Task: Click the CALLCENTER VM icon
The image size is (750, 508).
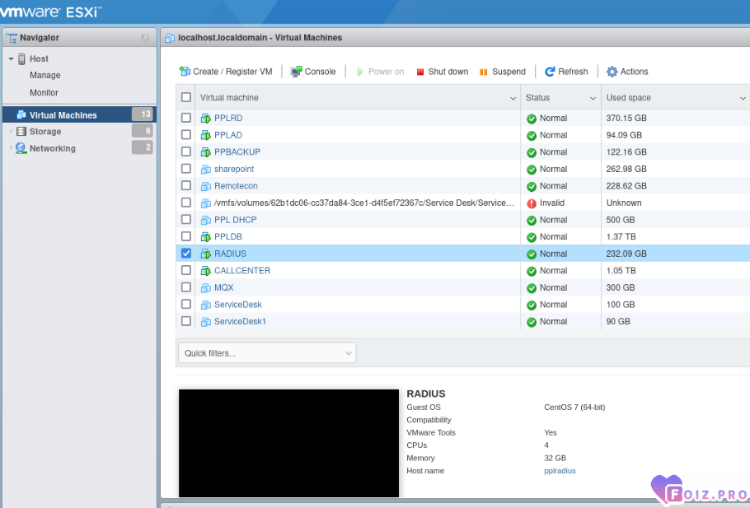Action: 206,271
